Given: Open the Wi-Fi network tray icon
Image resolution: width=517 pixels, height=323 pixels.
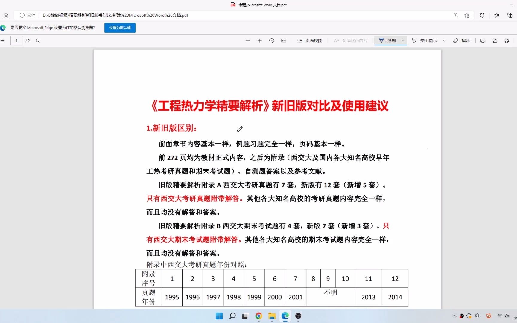Looking at the screenshot, I should (500, 316).
